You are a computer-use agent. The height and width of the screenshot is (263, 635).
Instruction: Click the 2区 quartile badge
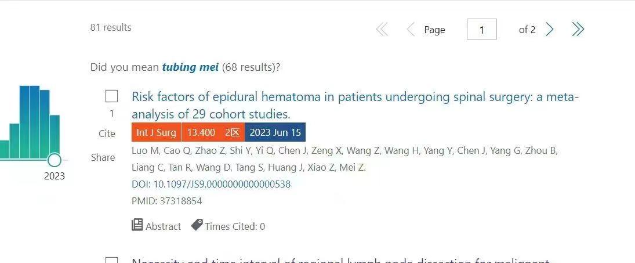point(232,132)
